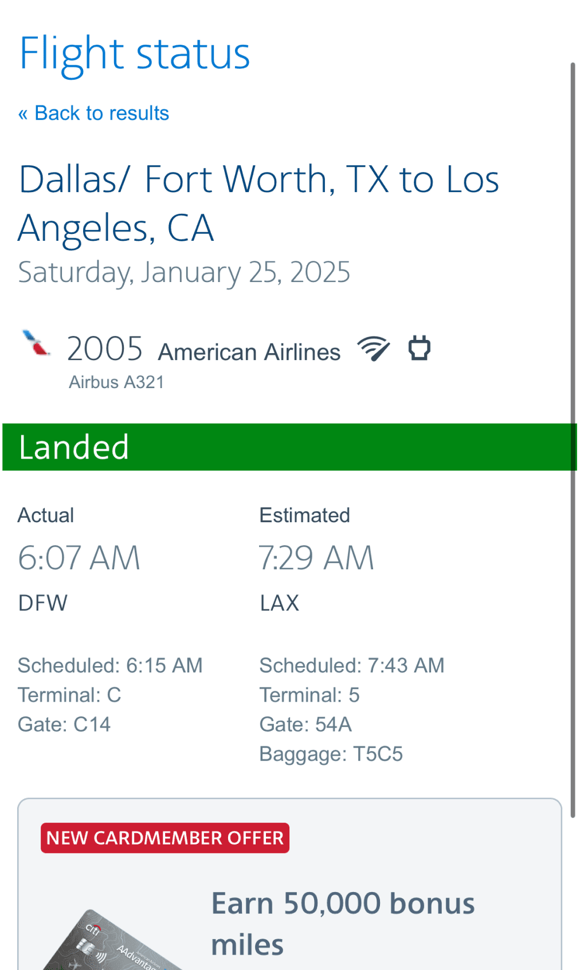The width and height of the screenshot is (580, 970).
Task: Click the DFW airport code
Action: coord(43,603)
